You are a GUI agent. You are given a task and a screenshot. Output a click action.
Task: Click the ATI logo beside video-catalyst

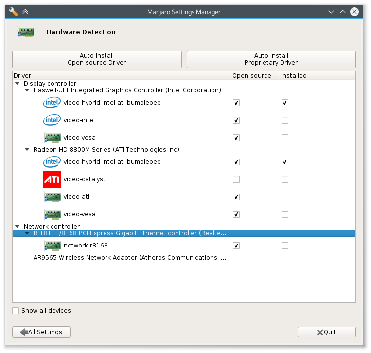[52, 179]
